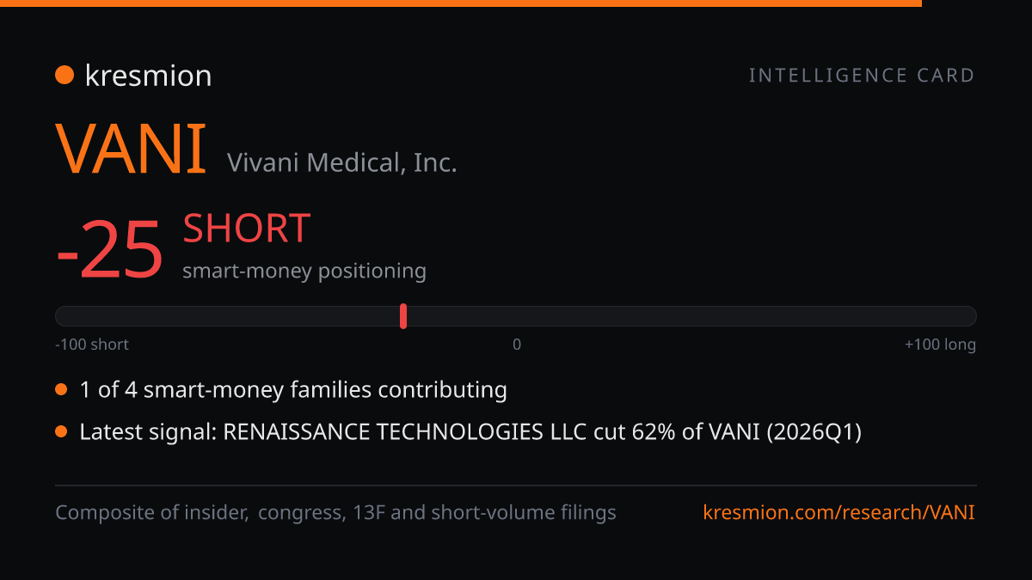The height and width of the screenshot is (580, 1032).
Task: Click the VANI ticker symbol
Action: 131,150
